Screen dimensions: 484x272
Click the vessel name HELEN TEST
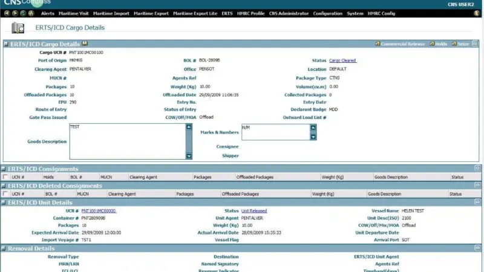point(413,211)
